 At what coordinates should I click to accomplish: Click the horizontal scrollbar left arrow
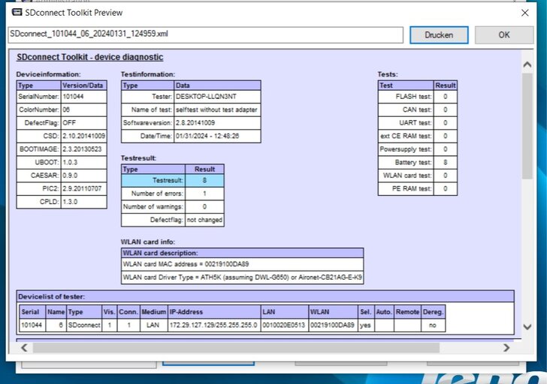[x=24, y=347]
